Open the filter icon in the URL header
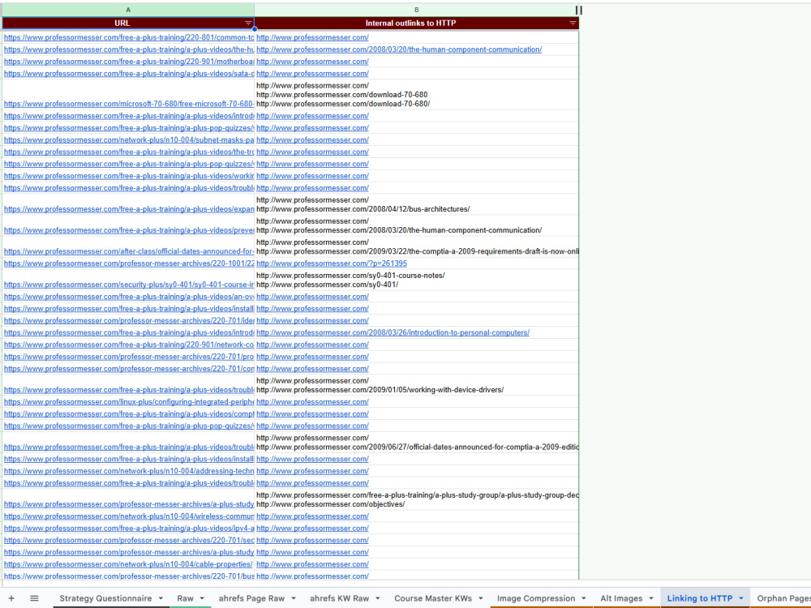This screenshot has width=811, height=608. (248, 24)
